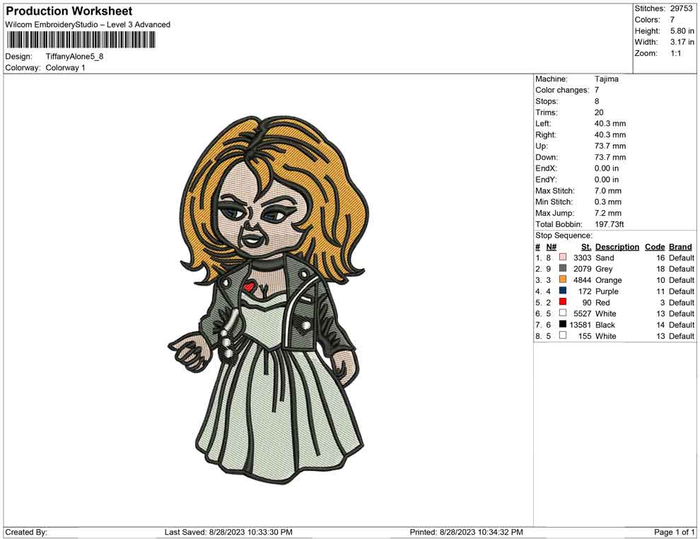This screenshot has height=539, width=700.
Task: Click the 'Code' column header
Action: point(655,247)
